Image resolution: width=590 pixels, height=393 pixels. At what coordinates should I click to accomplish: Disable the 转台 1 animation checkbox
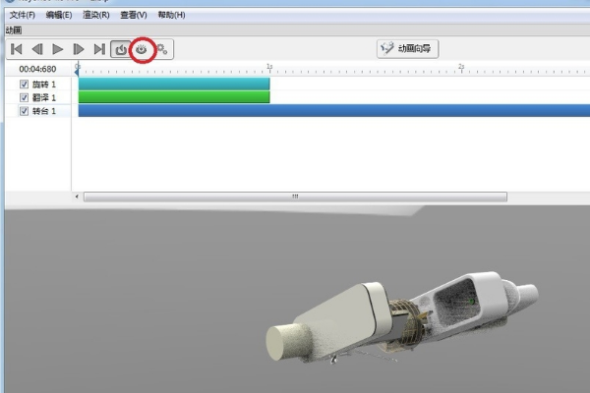tap(25, 111)
